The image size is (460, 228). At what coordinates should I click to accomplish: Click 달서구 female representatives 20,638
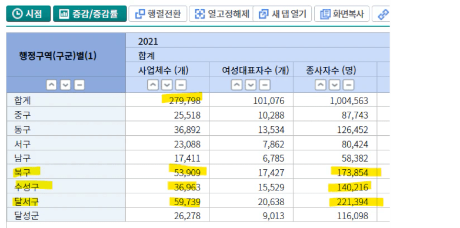[x=271, y=202]
